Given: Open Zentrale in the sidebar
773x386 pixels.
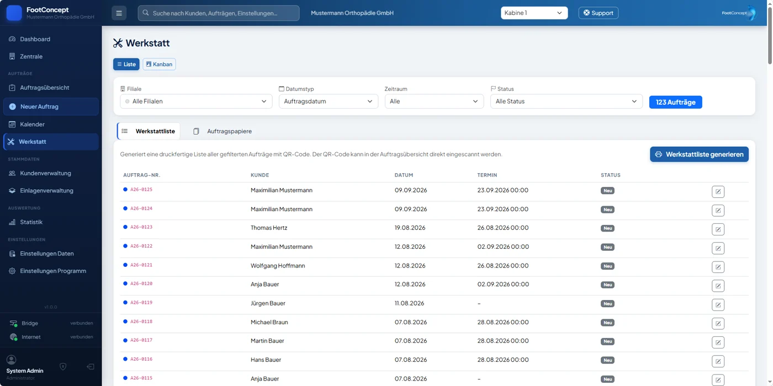Looking at the screenshot, I should [x=51, y=56].
